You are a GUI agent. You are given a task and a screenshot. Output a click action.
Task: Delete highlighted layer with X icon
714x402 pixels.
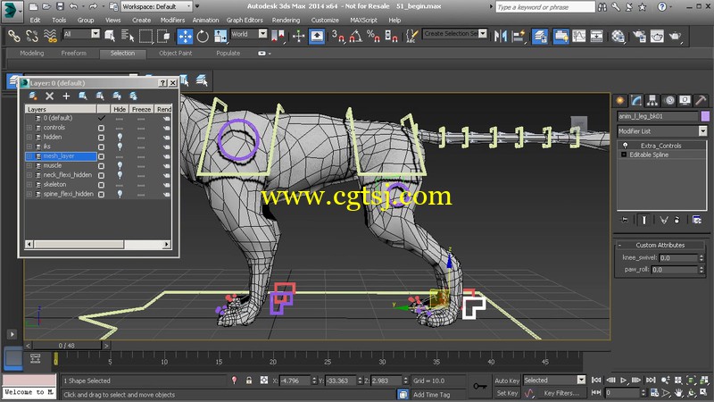pyautogui.click(x=50, y=96)
